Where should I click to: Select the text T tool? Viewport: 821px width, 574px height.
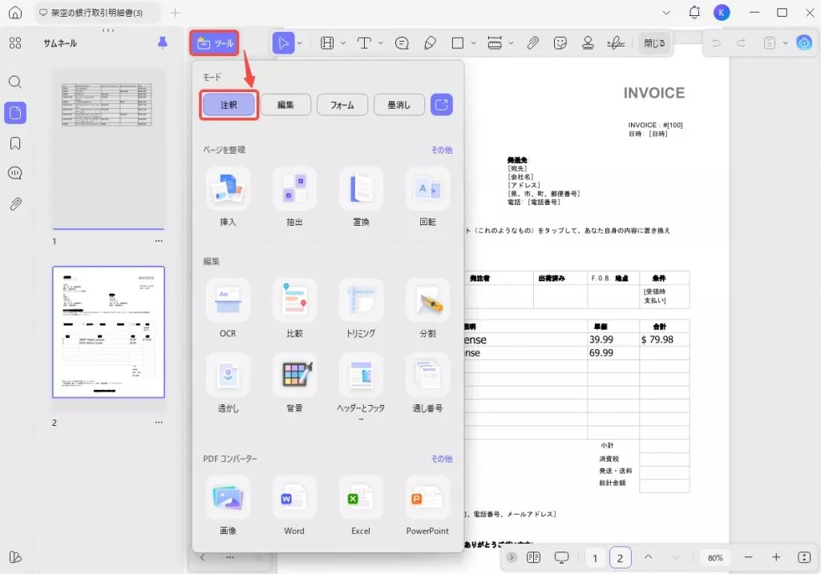point(364,43)
